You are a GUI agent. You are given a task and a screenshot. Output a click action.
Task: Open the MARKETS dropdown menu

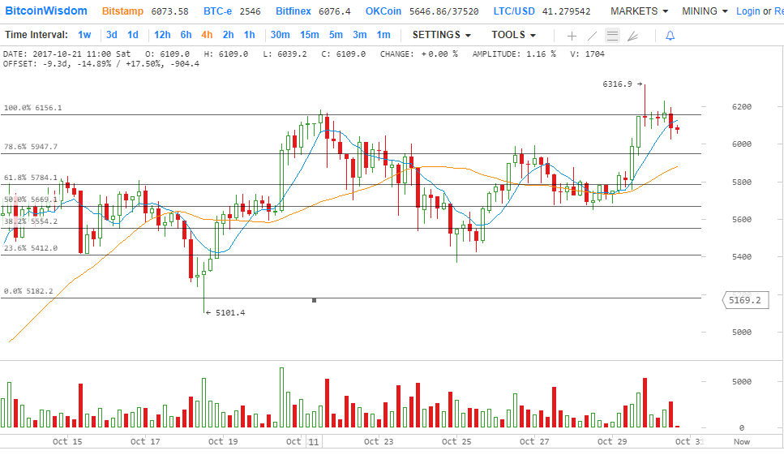pos(639,11)
